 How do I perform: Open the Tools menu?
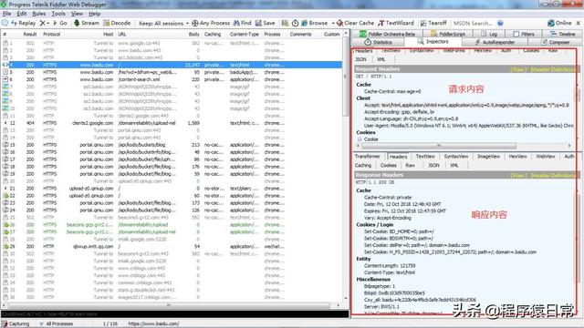[58, 14]
